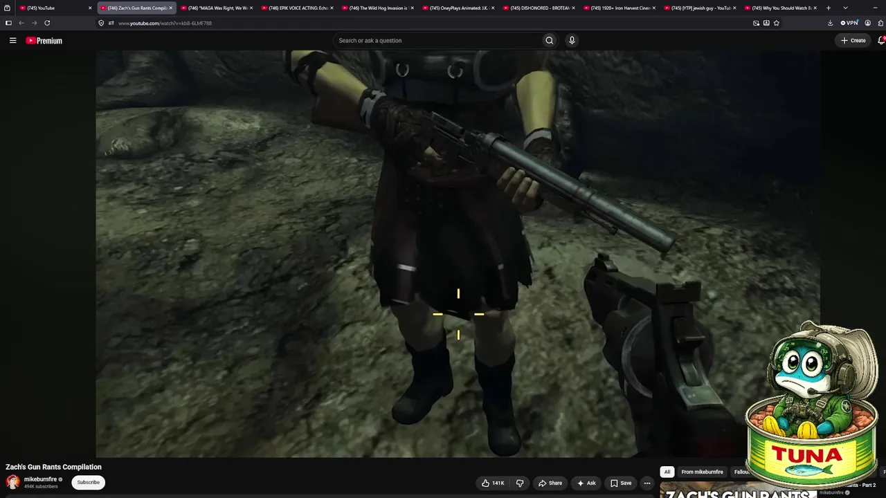This screenshot has height=498, width=886.
Task: Open the picture-in-picture icon in address bar
Action: pyautogui.click(x=757, y=23)
